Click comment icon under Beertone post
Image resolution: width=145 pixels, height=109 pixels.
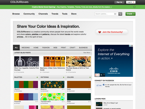(x=41, y=72)
